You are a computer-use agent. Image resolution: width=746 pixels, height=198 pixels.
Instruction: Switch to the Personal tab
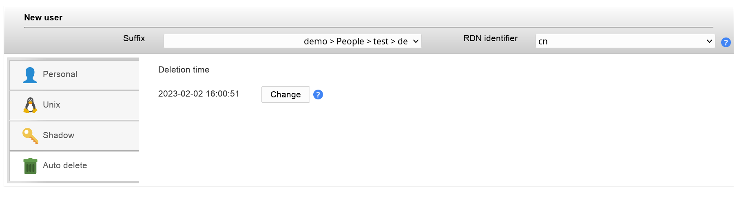[60, 74]
